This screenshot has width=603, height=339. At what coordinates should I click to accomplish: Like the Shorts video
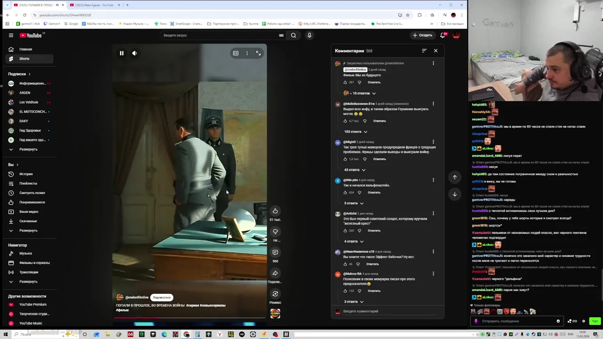click(275, 211)
